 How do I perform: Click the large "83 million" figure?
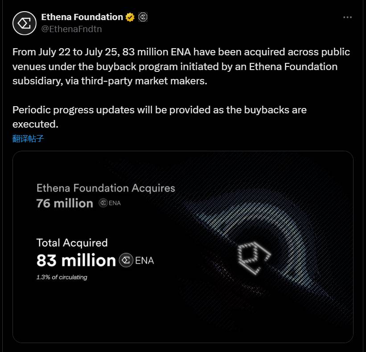[x=76, y=260]
